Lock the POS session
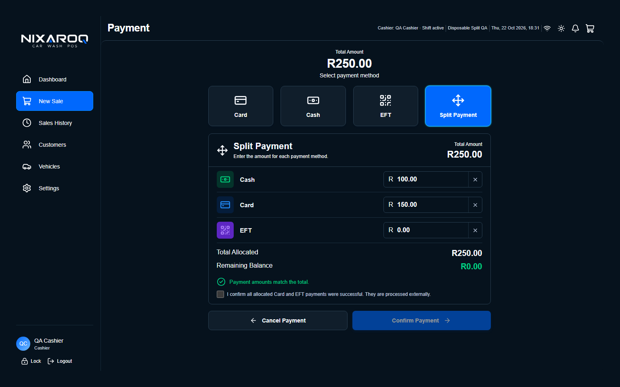620x387 pixels. 31,361
